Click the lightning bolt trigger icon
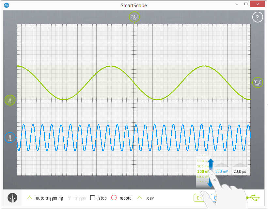 pyautogui.click(x=69, y=198)
